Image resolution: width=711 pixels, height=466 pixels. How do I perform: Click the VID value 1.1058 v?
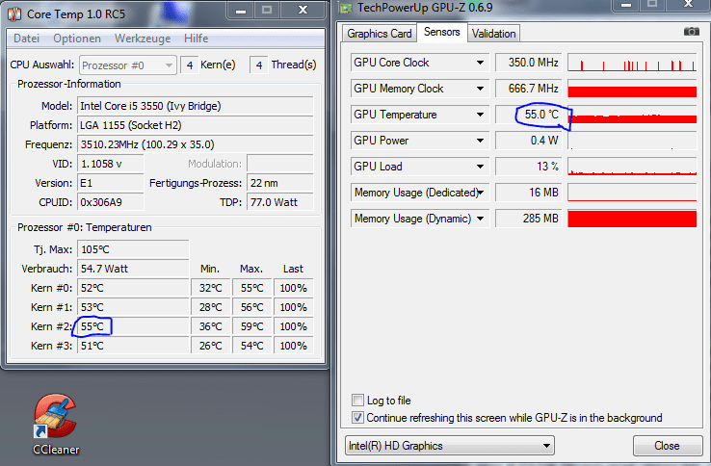tap(110, 164)
